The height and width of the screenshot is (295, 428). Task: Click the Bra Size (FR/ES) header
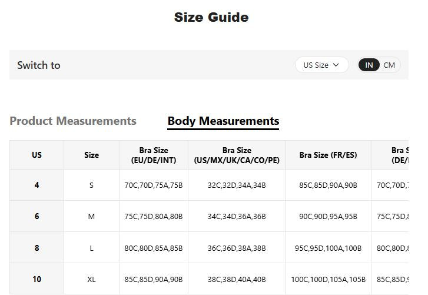coord(328,155)
